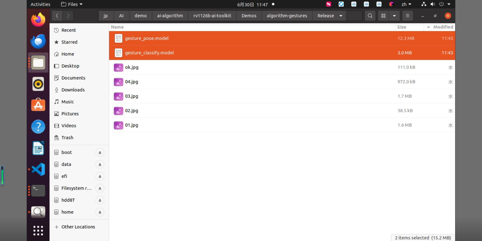
Task: Navigate to rv1126b-ai-toolkit breadcrumb
Action: click(212, 16)
